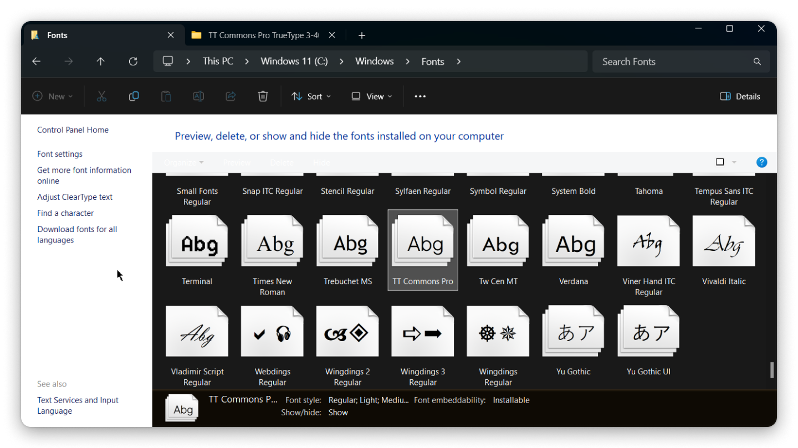Expand chevron after This PC
The image size is (798, 448).
[247, 61]
